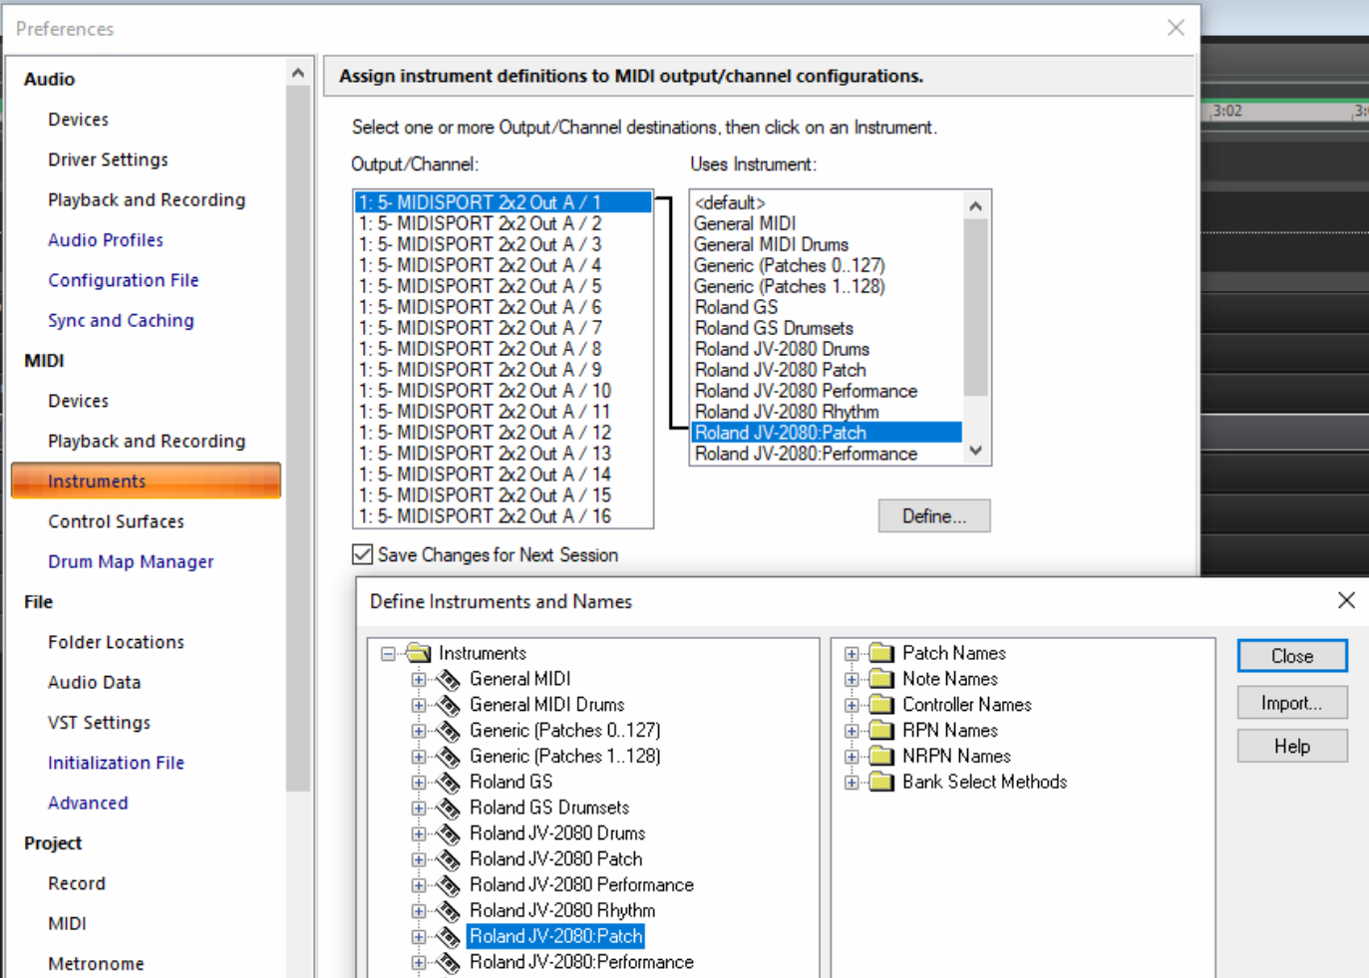Expand the Controller Names folder node
This screenshot has height=978, width=1369.
[x=852, y=706]
